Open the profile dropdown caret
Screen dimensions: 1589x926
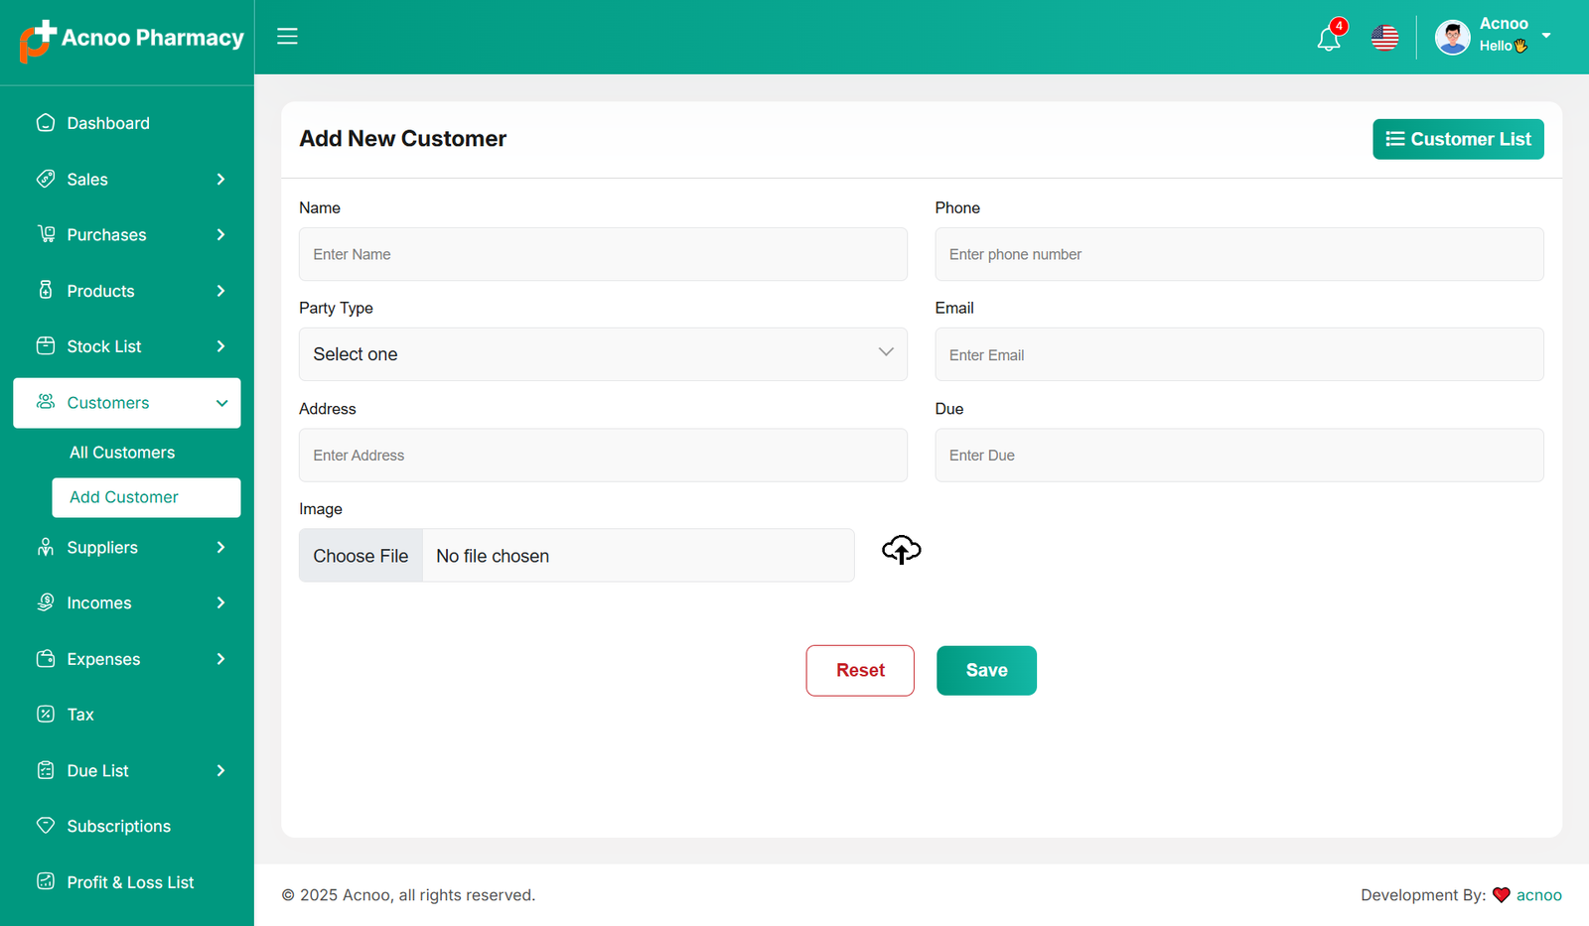pos(1545,36)
